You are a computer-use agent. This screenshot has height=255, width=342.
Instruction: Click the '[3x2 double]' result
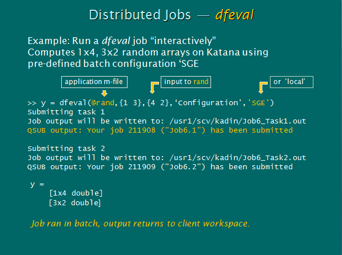75,203
